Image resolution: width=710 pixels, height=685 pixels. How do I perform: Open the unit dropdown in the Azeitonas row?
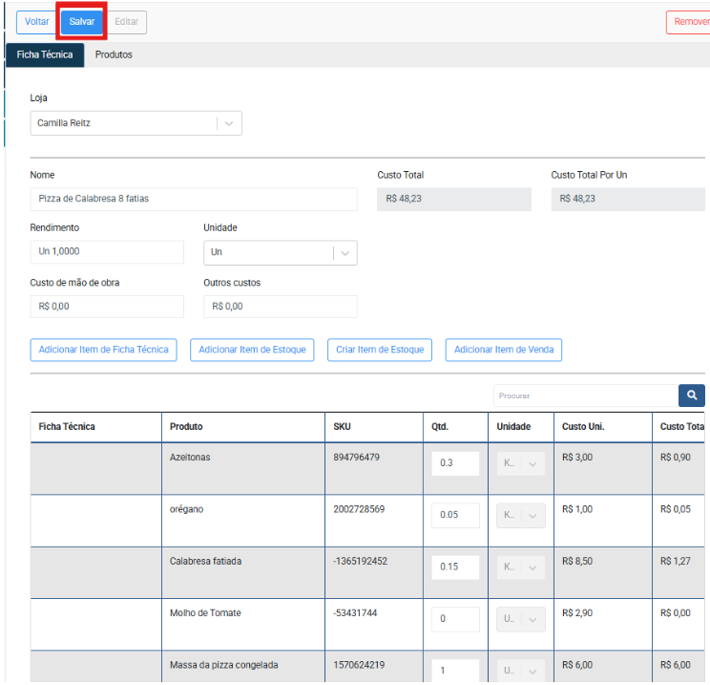[x=520, y=463]
